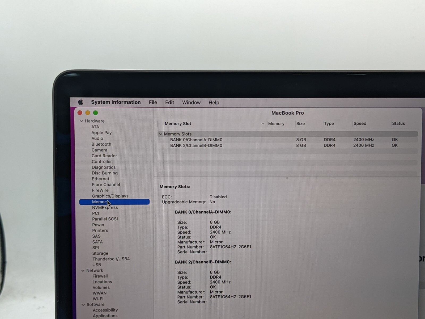Open the Edit menu
425x319 pixels.
169,102
